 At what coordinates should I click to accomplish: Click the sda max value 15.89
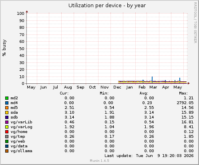(187, 113)
